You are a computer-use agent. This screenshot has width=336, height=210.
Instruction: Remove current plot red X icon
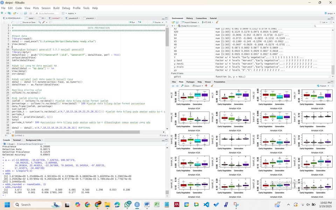[x=206, y=86]
